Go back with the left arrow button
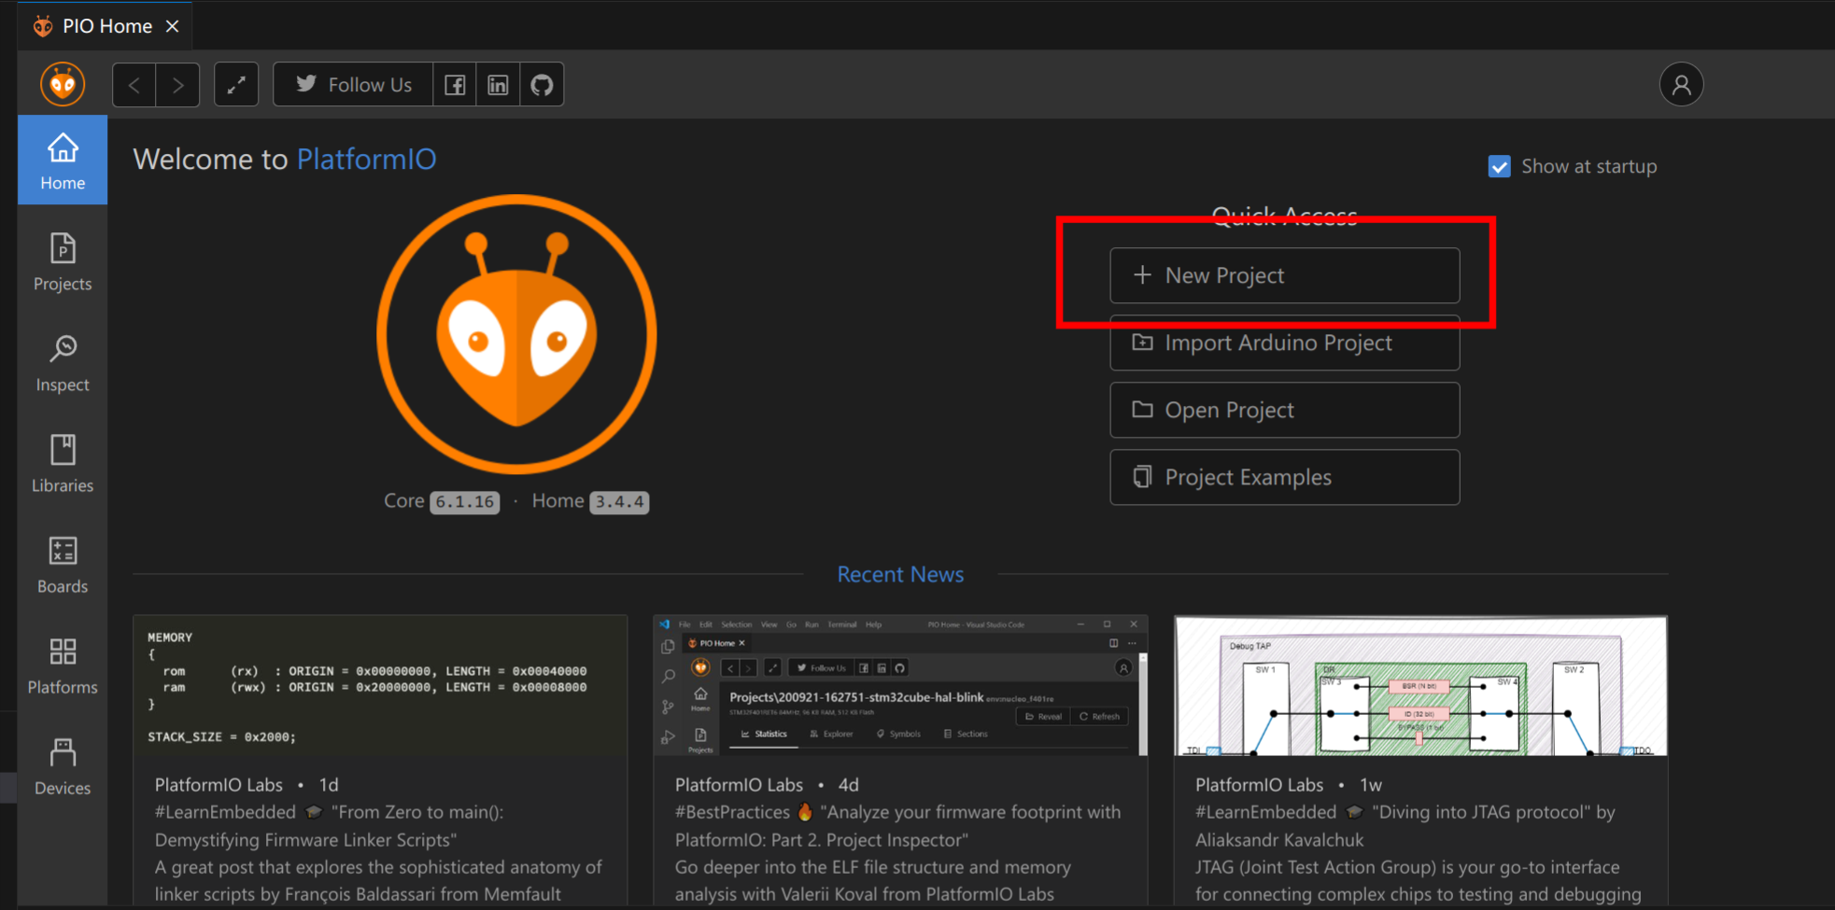 click(x=134, y=85)
